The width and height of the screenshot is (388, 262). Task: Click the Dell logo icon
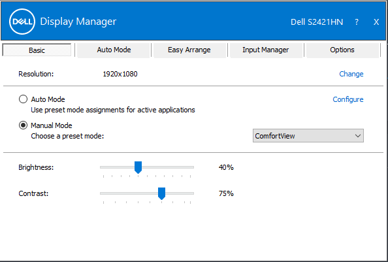[22, 22]
